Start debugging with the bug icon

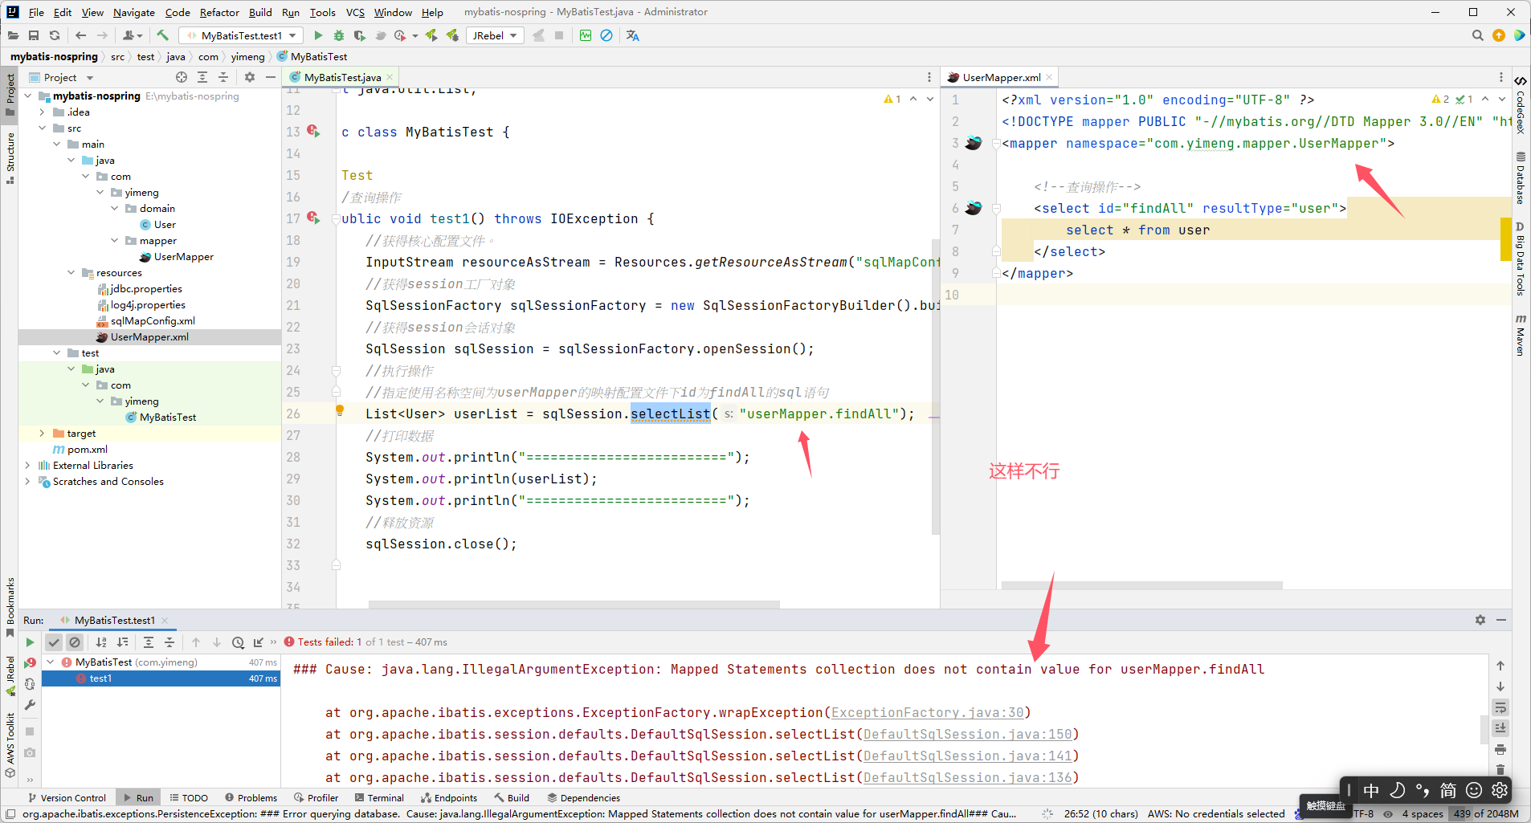pos(338,35)
